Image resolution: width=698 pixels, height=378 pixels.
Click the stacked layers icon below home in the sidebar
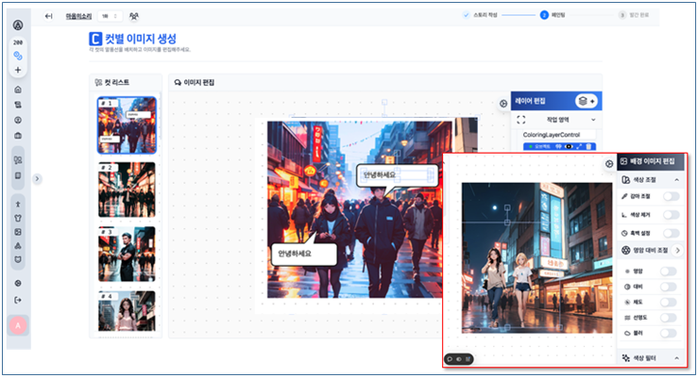(x=18, y=105)
